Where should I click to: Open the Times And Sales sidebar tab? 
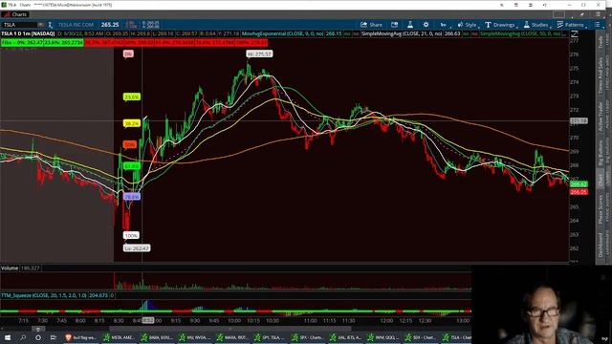tap(601, 75)
